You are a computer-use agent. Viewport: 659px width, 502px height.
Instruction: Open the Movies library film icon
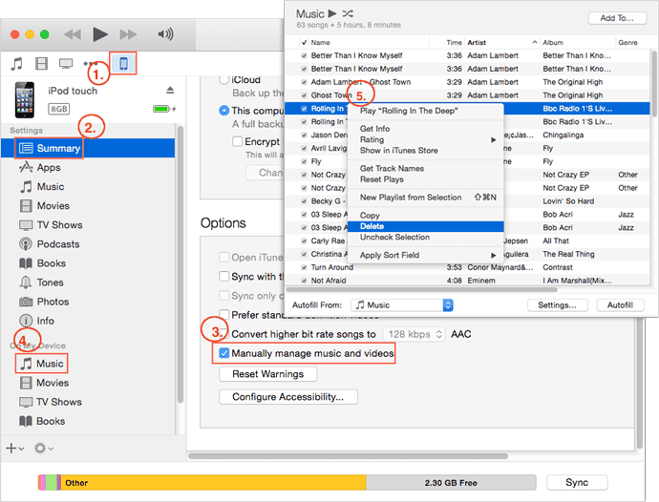click(41, 64)
